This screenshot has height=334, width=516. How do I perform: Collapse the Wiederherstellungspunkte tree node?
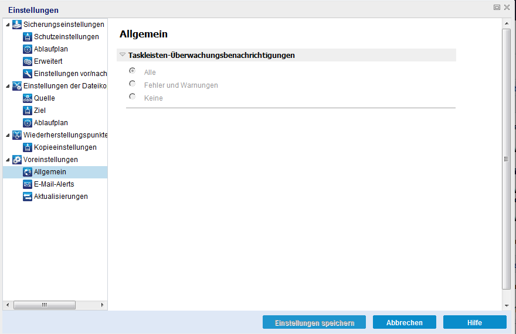[x=8, y=135]
